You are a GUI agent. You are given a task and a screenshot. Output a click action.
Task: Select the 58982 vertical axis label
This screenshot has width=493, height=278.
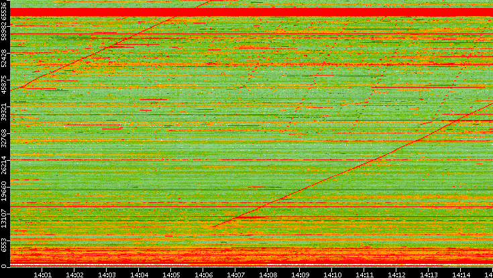tap(5, 33)
